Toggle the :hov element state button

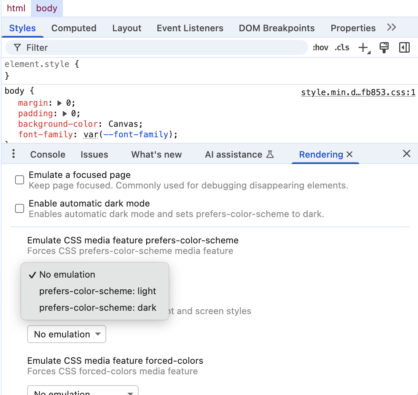320,48
